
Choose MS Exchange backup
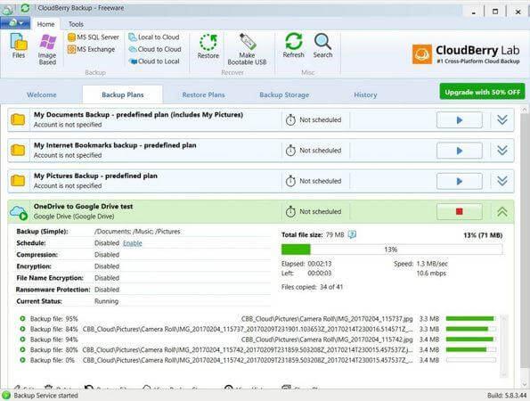point(91,49)
